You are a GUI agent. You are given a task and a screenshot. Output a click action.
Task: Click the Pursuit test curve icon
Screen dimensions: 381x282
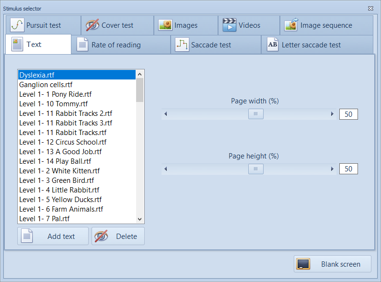[x=17, y=25]
